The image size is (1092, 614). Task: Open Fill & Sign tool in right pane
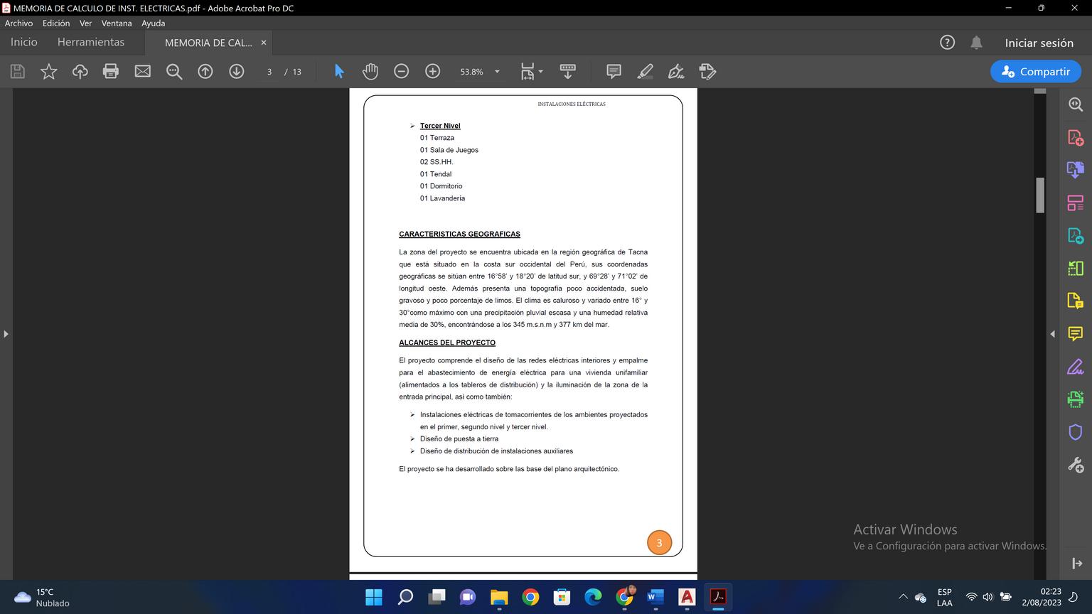pos(1076,367)
